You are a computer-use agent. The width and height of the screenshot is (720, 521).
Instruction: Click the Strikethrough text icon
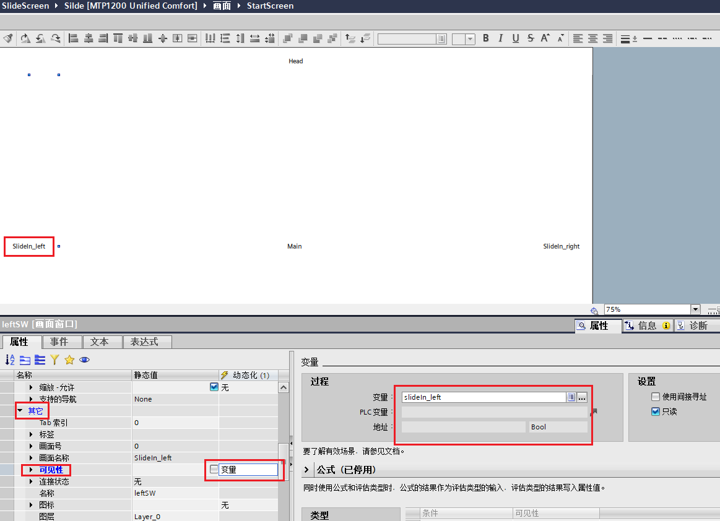531,38
